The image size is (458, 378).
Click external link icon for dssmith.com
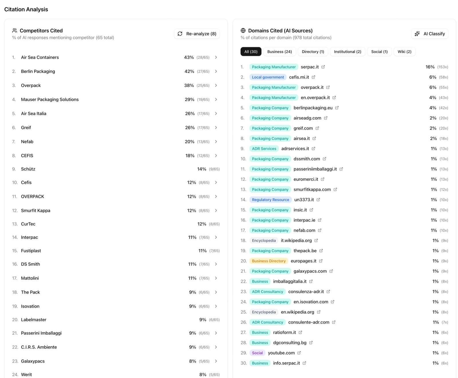point(324,159)
